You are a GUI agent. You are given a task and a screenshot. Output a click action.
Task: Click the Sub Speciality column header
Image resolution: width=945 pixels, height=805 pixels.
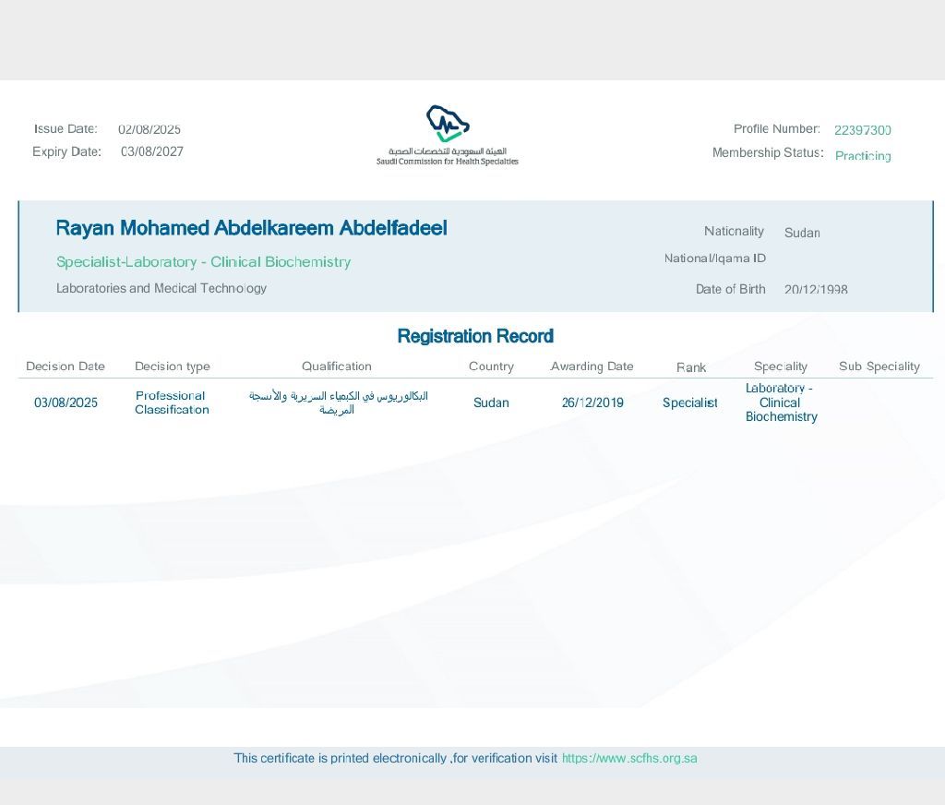(x=879, y=366)
